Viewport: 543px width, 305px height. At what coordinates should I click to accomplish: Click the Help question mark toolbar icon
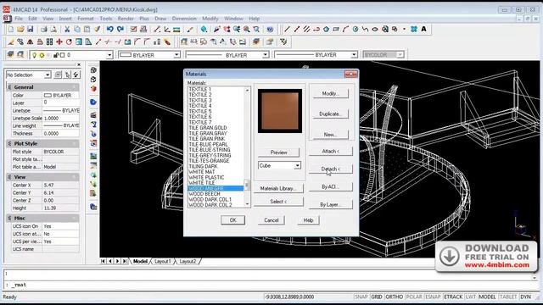[x=270, y=30]
